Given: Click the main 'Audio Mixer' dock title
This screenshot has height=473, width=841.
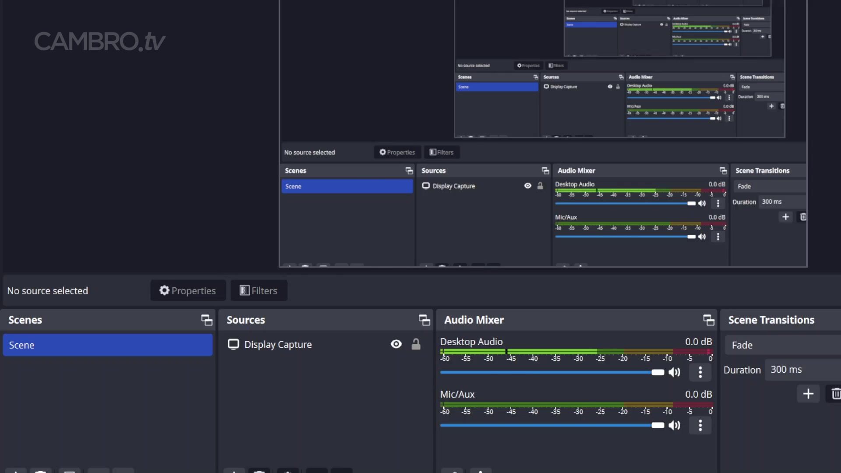Looking at the screenshot, I should click(x=474, y=320).
